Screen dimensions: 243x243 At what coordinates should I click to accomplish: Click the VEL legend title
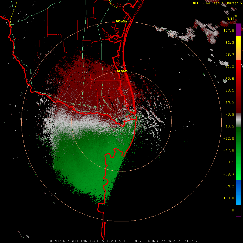coord(237,16)
